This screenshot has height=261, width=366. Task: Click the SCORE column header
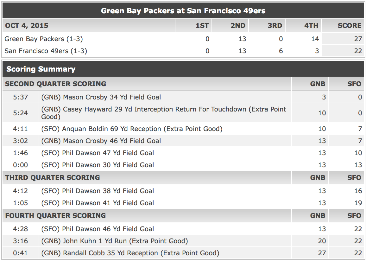[350, 25]
